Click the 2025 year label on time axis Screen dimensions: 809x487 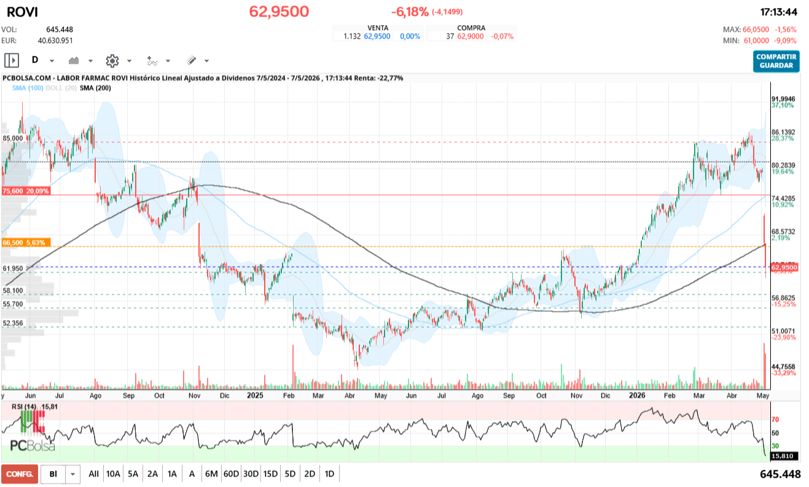tap(255, 395)
